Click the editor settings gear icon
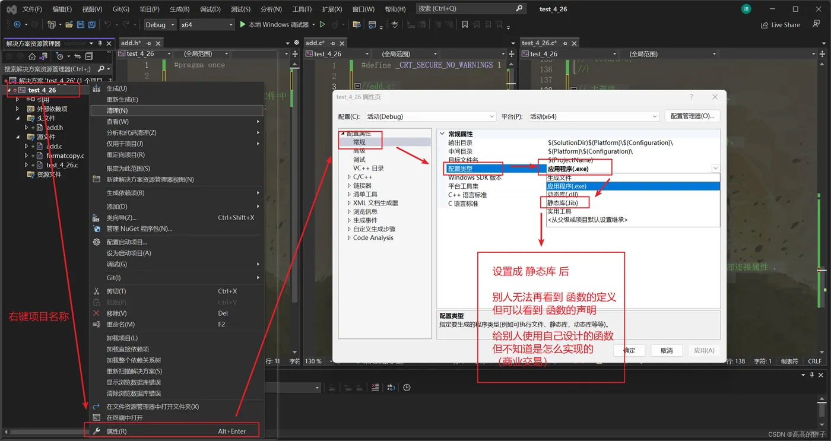This screenshot has width=831, height=441. (297, 43)
